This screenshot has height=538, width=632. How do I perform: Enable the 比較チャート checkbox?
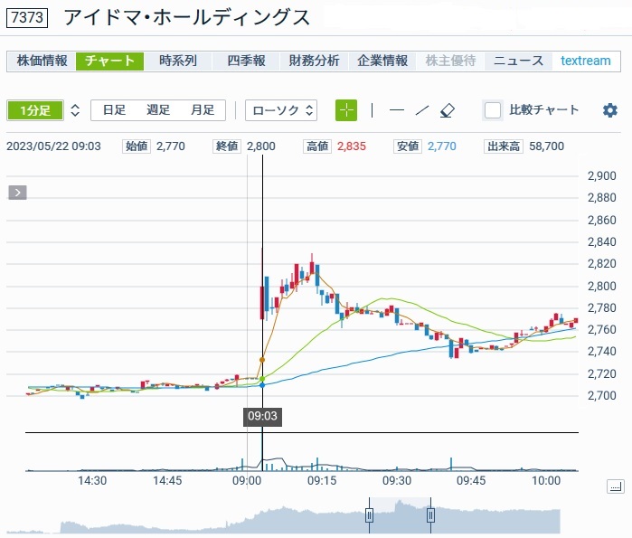[x=493, y=110]
